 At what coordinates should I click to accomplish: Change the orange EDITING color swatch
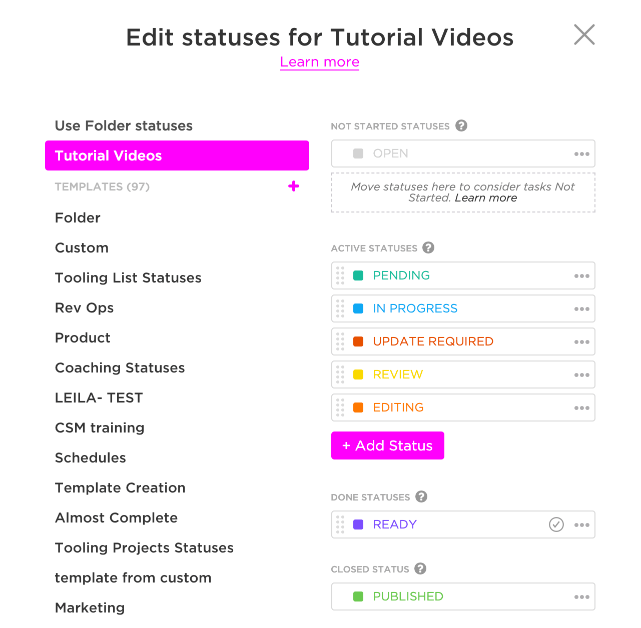click(x=358, y=407)
